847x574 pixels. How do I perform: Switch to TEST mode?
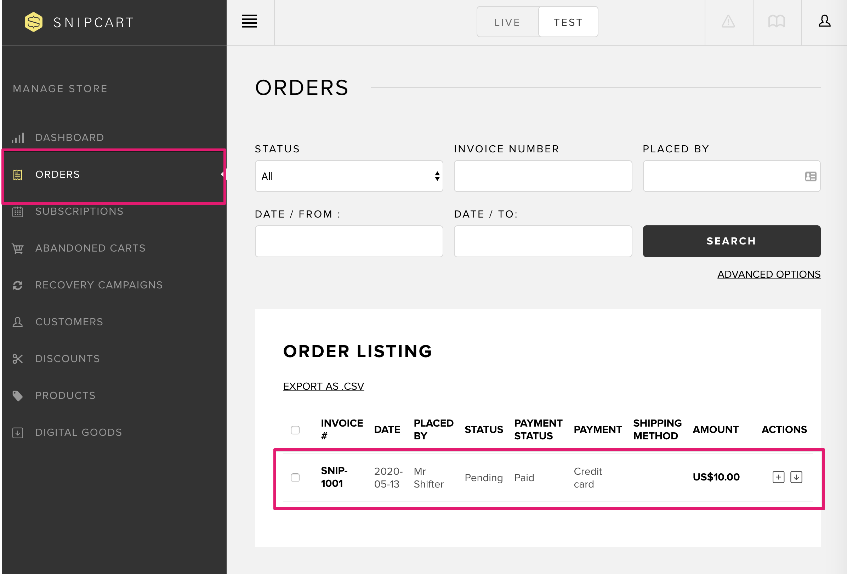click(x=568, y=22)
